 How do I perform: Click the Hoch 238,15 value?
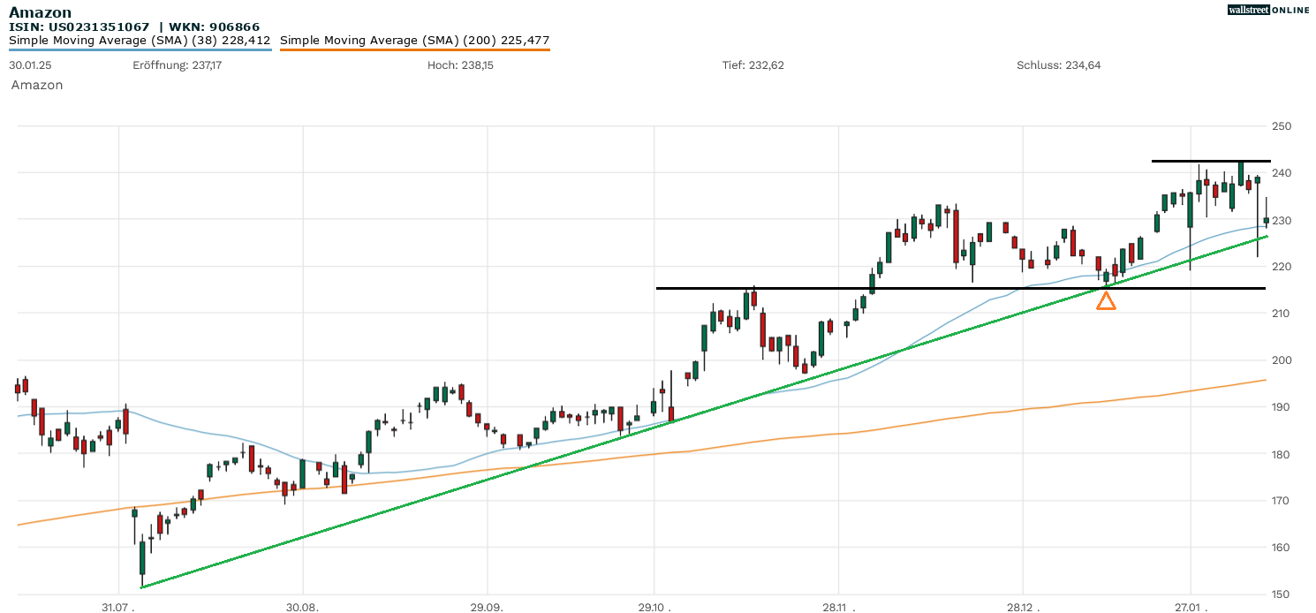[x=460, y=65]
